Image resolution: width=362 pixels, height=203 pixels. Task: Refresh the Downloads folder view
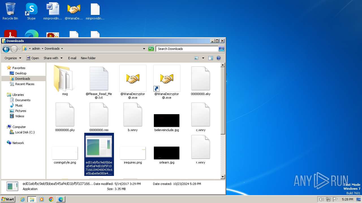(151, 49)
